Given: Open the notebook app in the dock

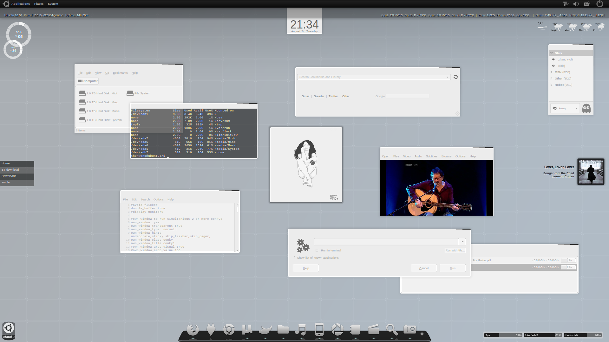Looking at the screenshot, I should [355, 329].
